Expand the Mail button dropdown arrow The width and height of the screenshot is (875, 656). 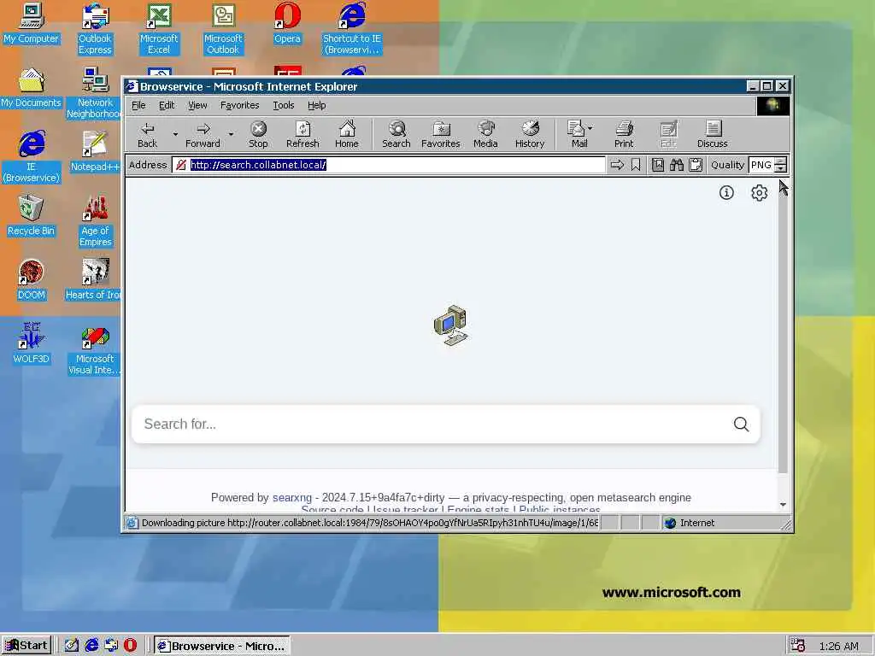(590, 128)
